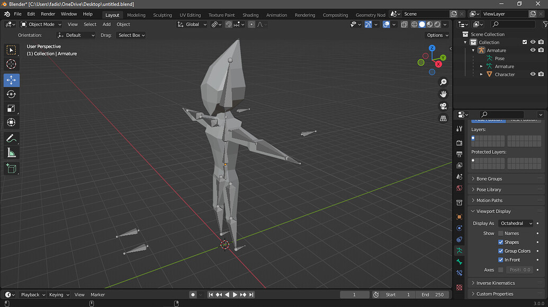Disable the Shapes checkbox
Viewport: 548px width, 307px height.
point(500,242)
